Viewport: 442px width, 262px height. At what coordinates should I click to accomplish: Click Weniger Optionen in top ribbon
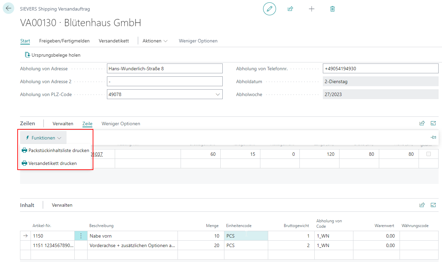click(198, 41)
